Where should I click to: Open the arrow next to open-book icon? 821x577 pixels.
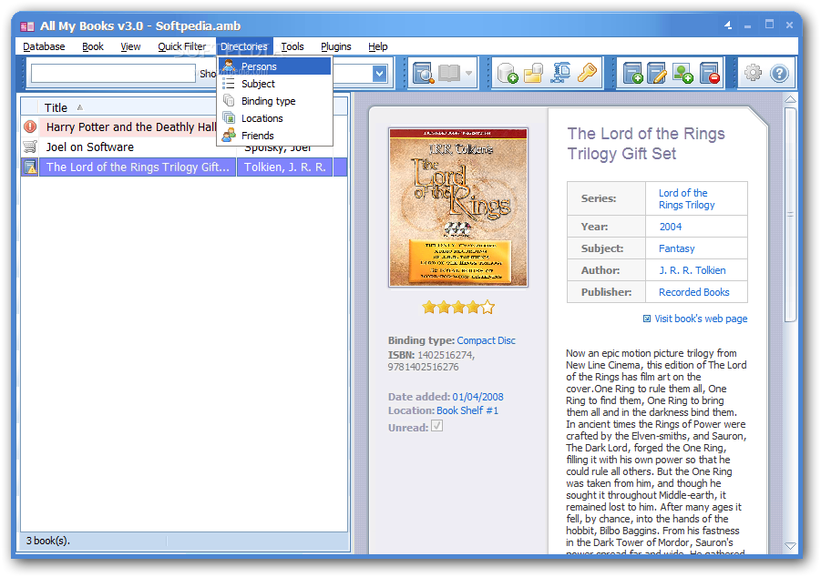(468, 73)
